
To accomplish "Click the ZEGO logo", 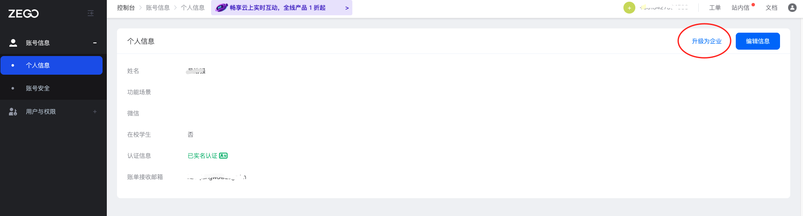I will pos(23,14).
